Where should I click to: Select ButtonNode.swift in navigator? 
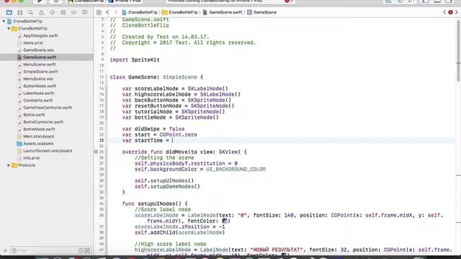[x=40, y=86]
